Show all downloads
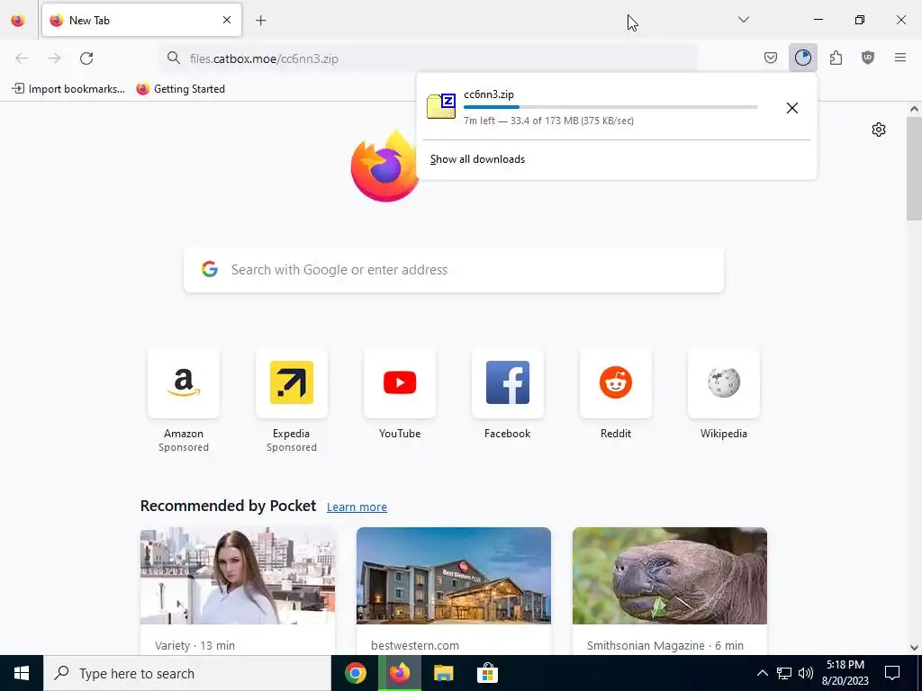This screenshot has height=691, width=922. (477, 159)
